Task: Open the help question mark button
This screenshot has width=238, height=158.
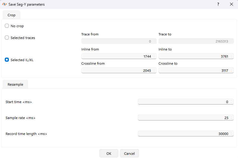Action: tap(218, 4)
